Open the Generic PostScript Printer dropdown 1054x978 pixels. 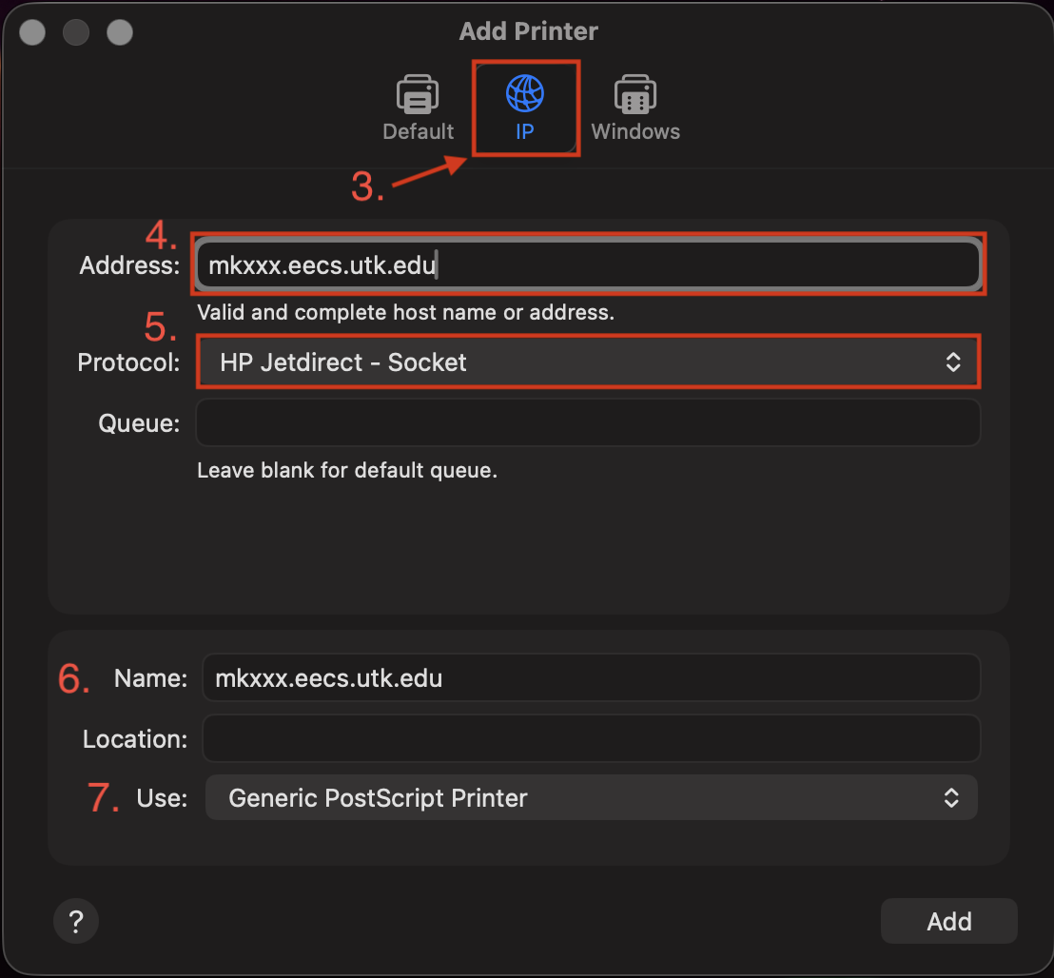click(x=591, y=798)
